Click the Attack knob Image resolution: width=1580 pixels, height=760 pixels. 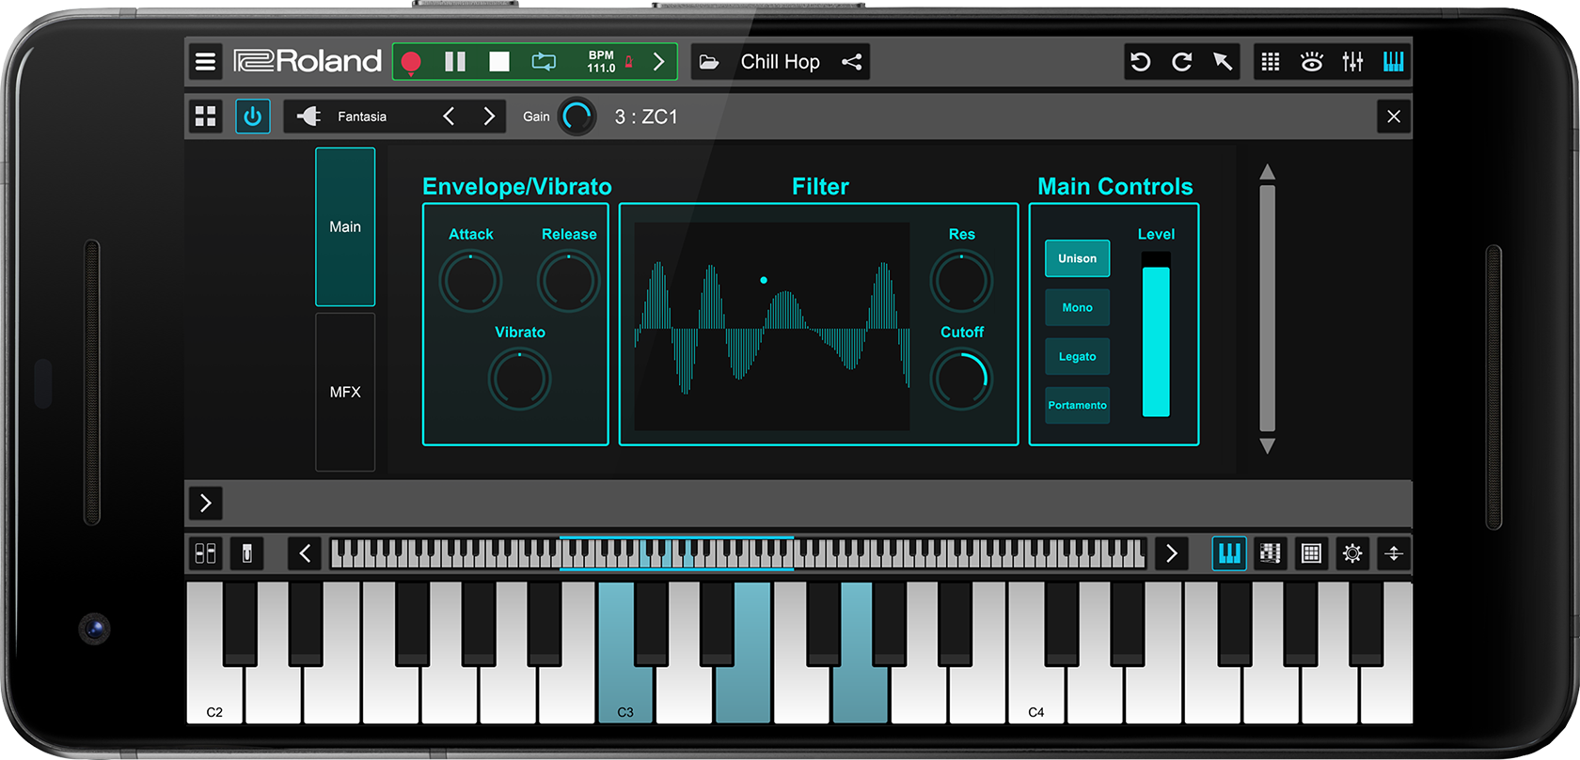(x=470, y=281)
